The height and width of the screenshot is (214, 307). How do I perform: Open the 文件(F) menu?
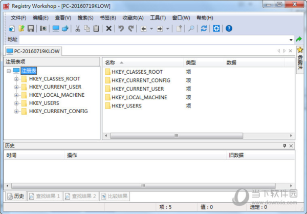(18, 18)
